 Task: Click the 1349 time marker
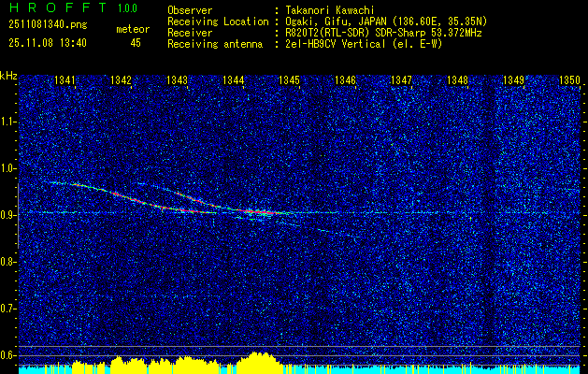point(513,80)
